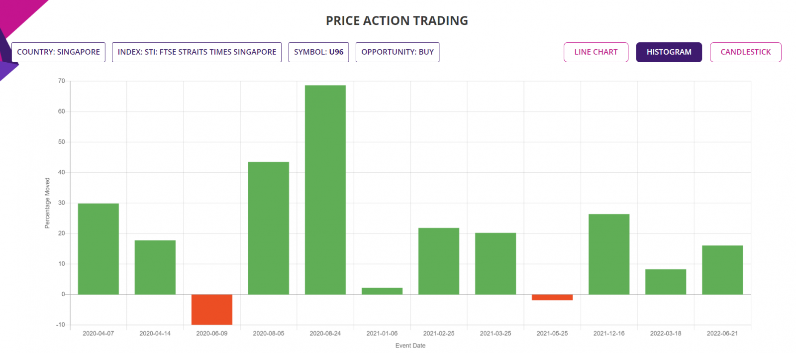Click the green bar for 2022-03-18
796x353 pixels.
click(x=666, y=282)
